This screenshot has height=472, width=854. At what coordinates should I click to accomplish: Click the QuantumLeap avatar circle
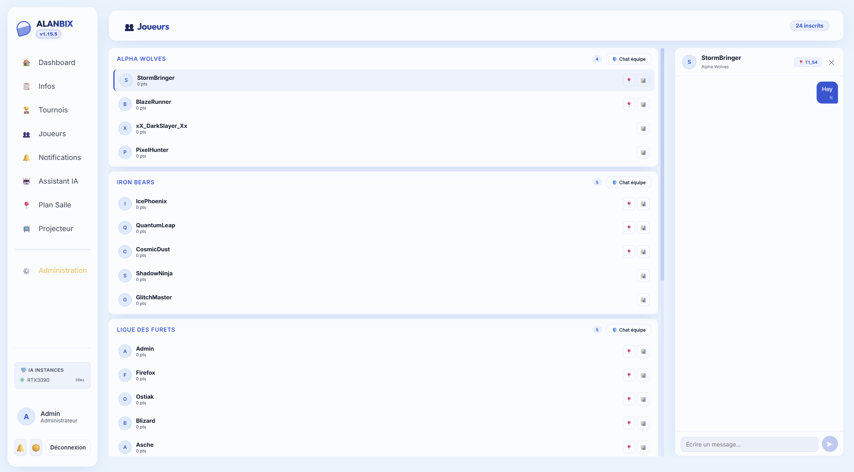(125, 228)
